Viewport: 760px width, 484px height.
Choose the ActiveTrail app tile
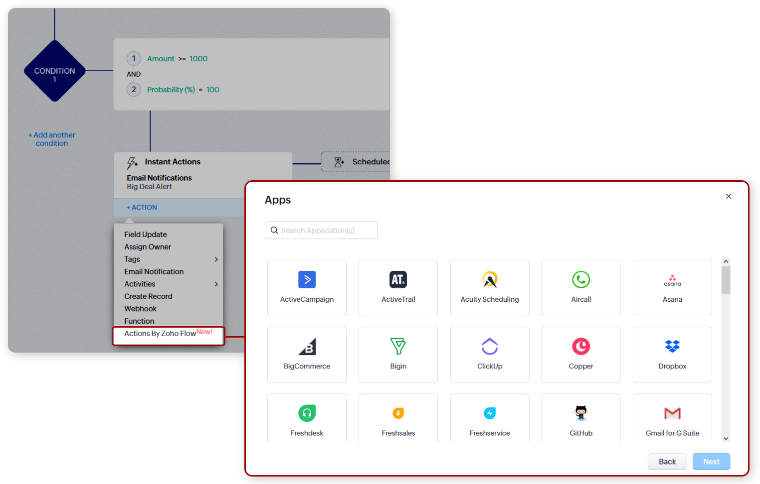[398, 288]
